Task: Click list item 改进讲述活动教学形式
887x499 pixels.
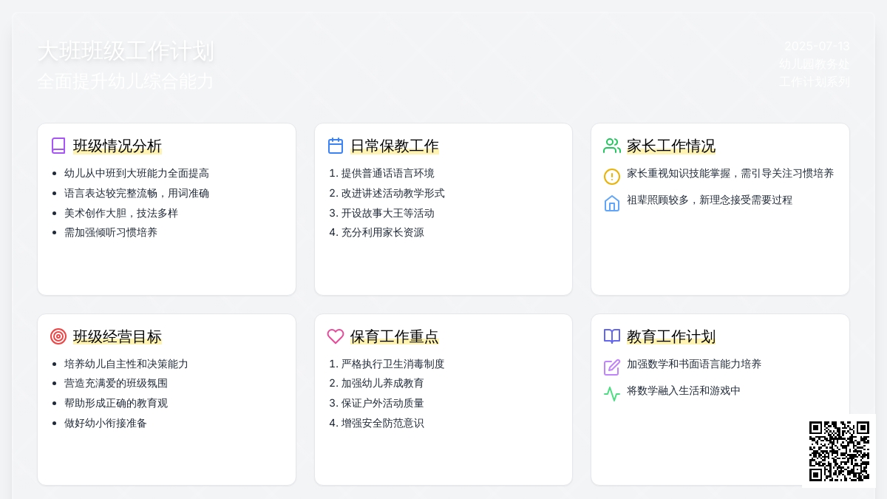Action: coord(393,193)
